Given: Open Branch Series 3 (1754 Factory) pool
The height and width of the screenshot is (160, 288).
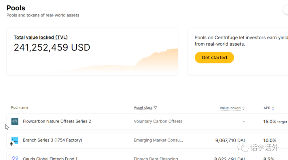Looking at the screenshot, I should 52,140.
